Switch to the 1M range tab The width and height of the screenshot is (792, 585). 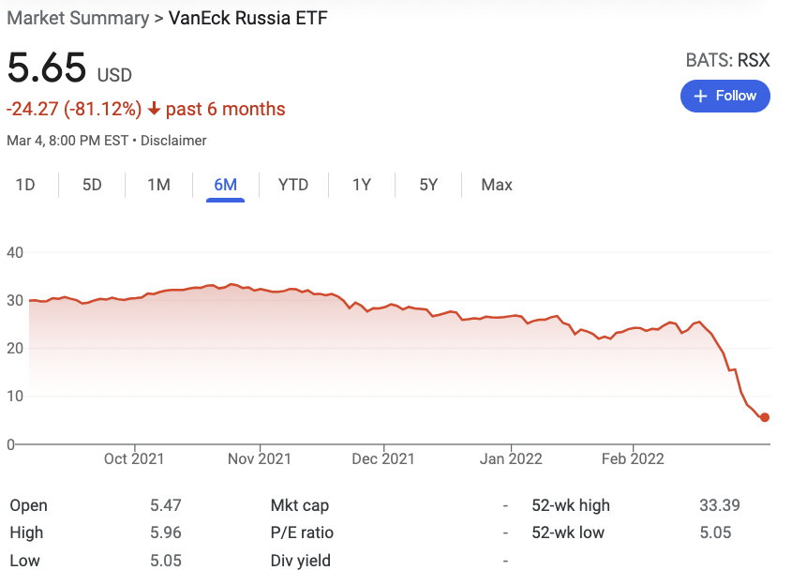158,185
